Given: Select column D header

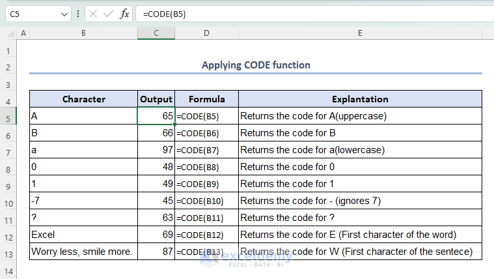Looking at the screenshot, I should 206,33.
